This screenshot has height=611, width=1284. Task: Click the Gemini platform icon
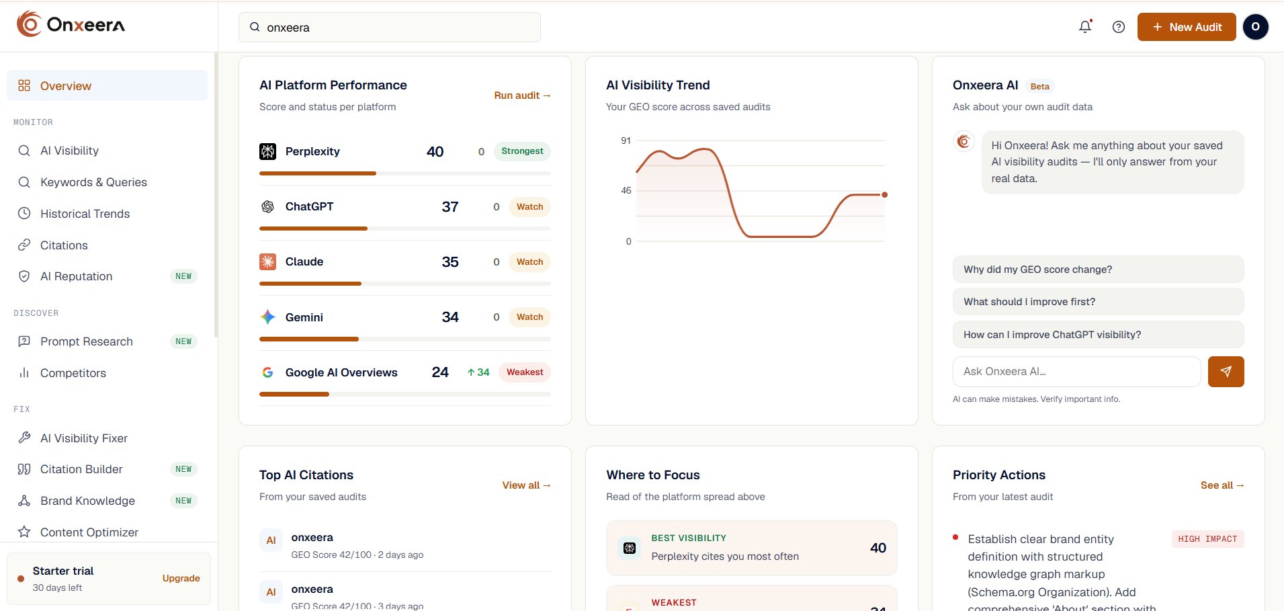(267, 317)
